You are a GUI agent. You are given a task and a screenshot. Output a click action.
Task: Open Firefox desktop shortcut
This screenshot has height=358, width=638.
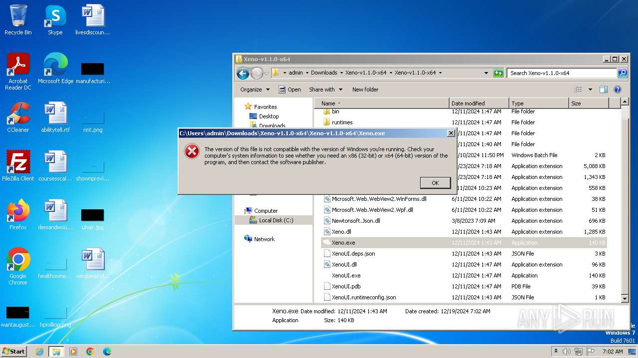(x=18, y=215)
